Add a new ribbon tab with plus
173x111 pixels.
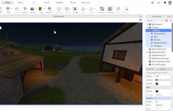99,3
